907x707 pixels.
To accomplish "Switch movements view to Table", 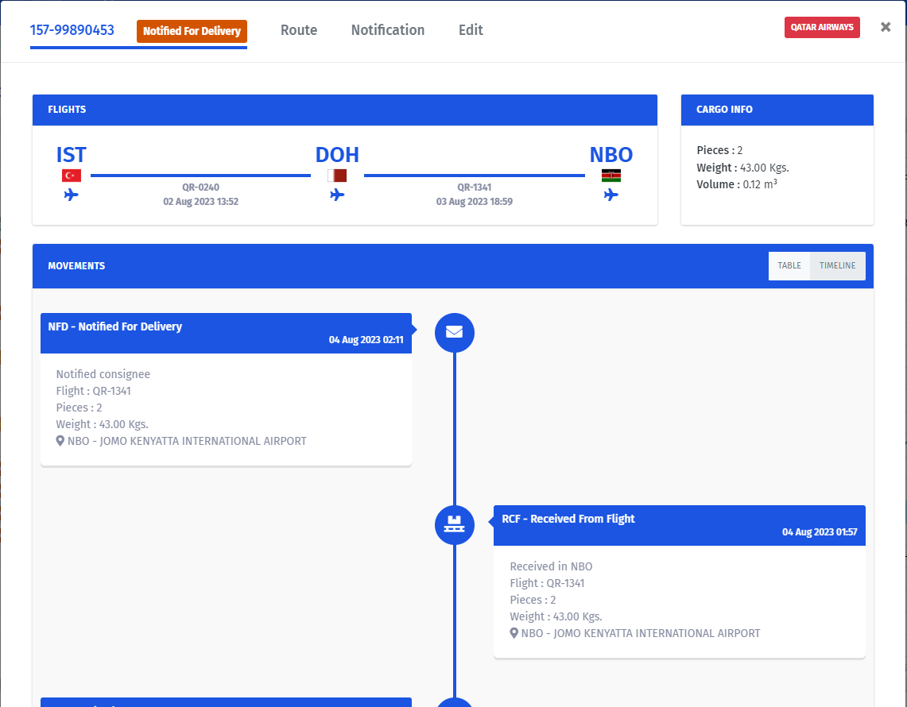I will point(789,266).
